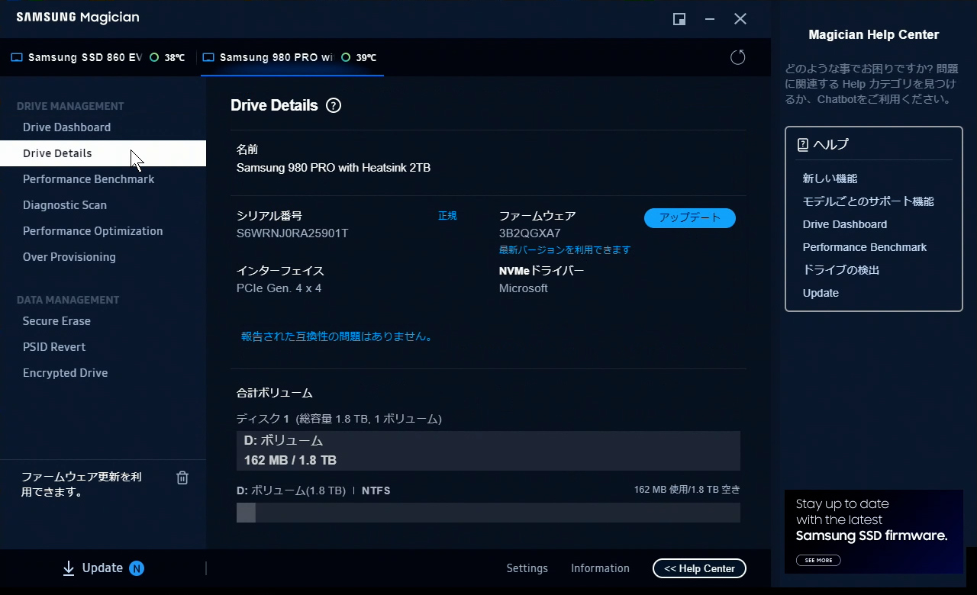The image size is (977, 595).
Task: Click the drive icon on the Samsung SSD 860 EV tab
Action: (x=17, y=57)
